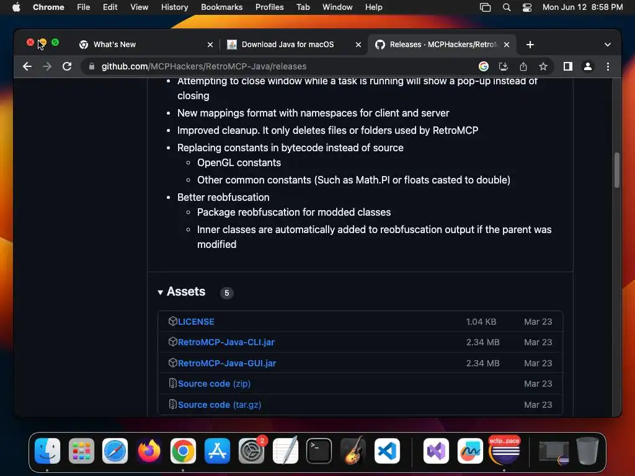Download Source code (zip)

(214, 384)
